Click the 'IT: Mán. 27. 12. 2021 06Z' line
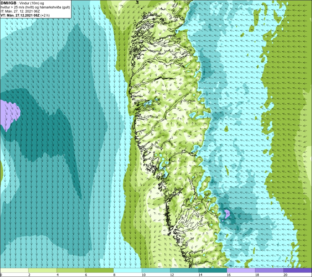This screenshot has height=277, width=312. point(20,11)
